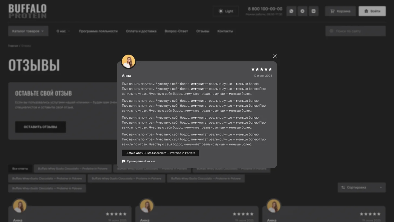This screenshot has height=222, width=394.
Task: Open the Buffalo Whey product tag in the popup
Action: coord(160,153)
